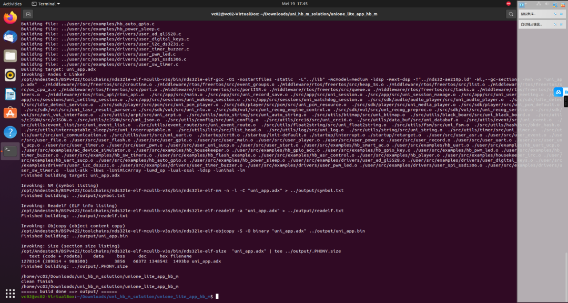Image resolution: width=568 pixels, height=303 pixels.
Task: Dismiss the 自动独占键盘 notification
Action: tap(562, 24)
